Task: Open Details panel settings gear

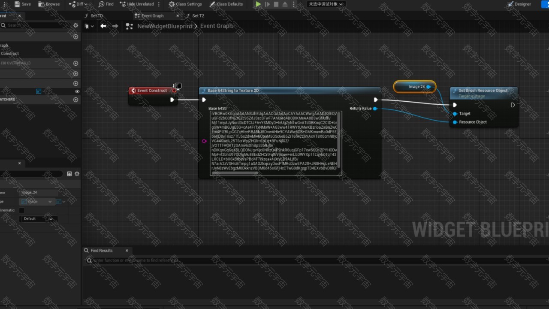Action: [77, 174]
